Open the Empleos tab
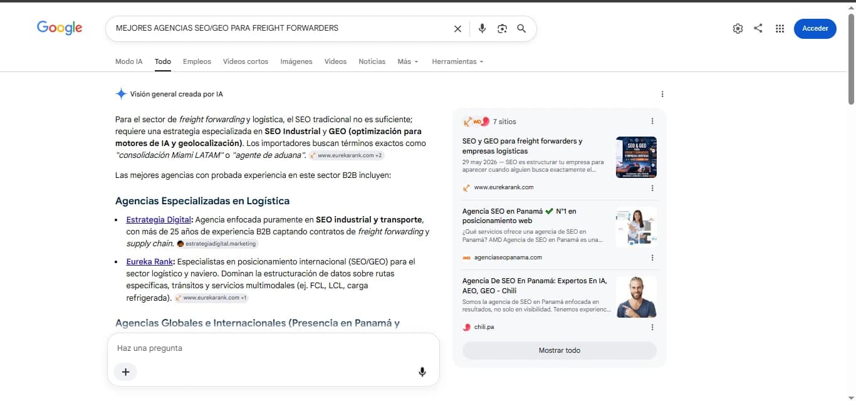Viewport: 856px width, 401px height. pyautogui.click(x=197, y=61)
